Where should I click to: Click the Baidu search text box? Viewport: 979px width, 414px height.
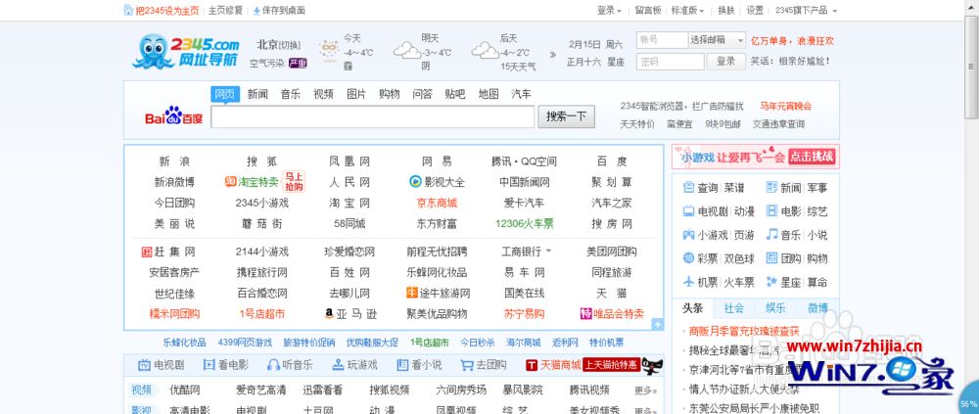(373, 116)
